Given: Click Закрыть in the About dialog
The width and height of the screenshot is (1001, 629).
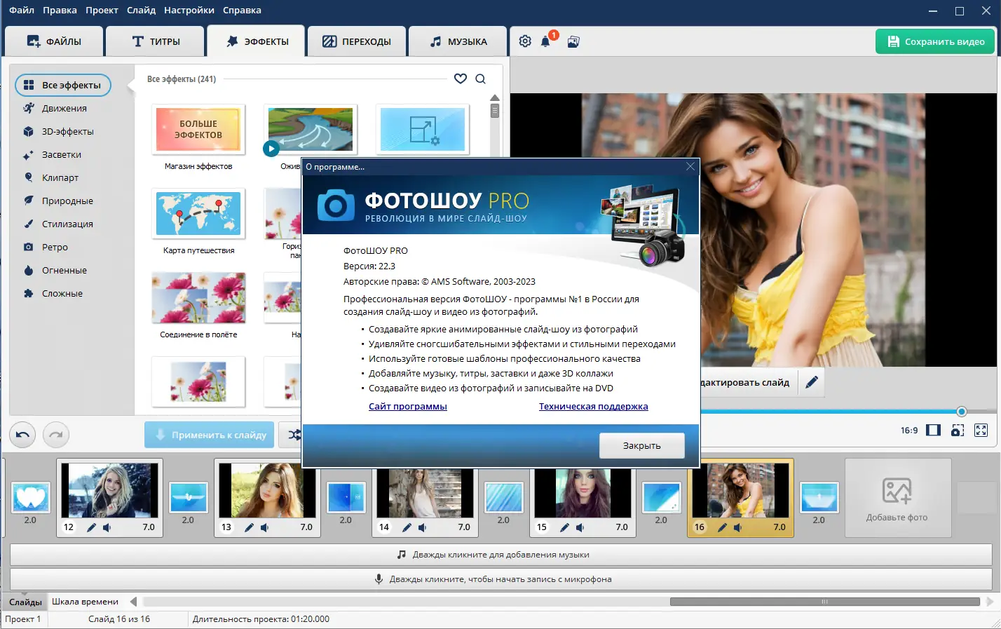Looking at the screenshot, I should coord(642,445).
